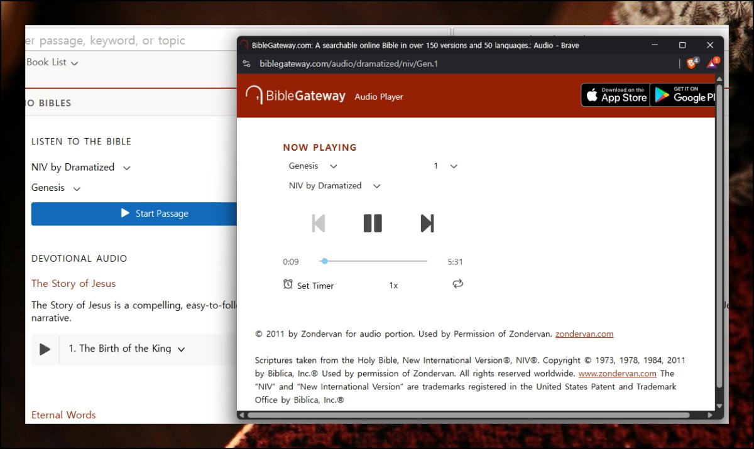
Task: Open NIV by Dramatized dropdown in player
Action: (x=334, y=186)
